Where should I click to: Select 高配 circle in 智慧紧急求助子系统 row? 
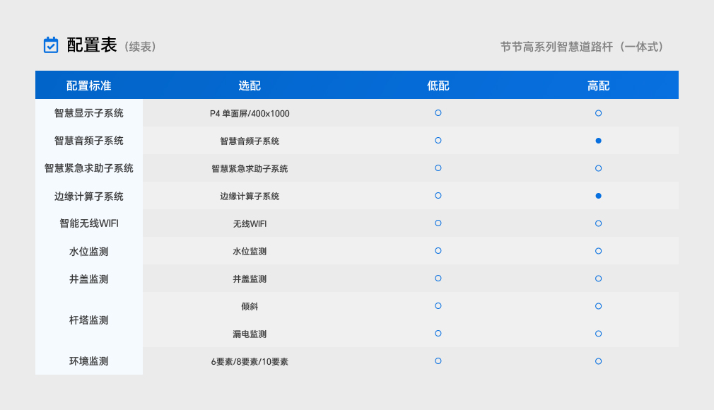click(x=598, y=168)
